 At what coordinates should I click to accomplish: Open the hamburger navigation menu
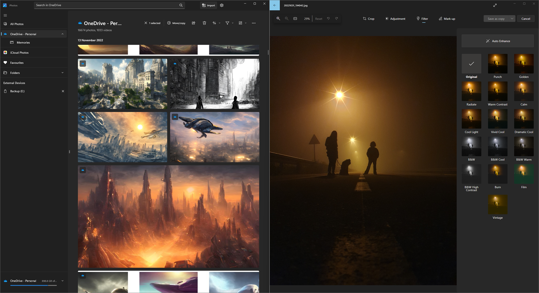point(5,15)
